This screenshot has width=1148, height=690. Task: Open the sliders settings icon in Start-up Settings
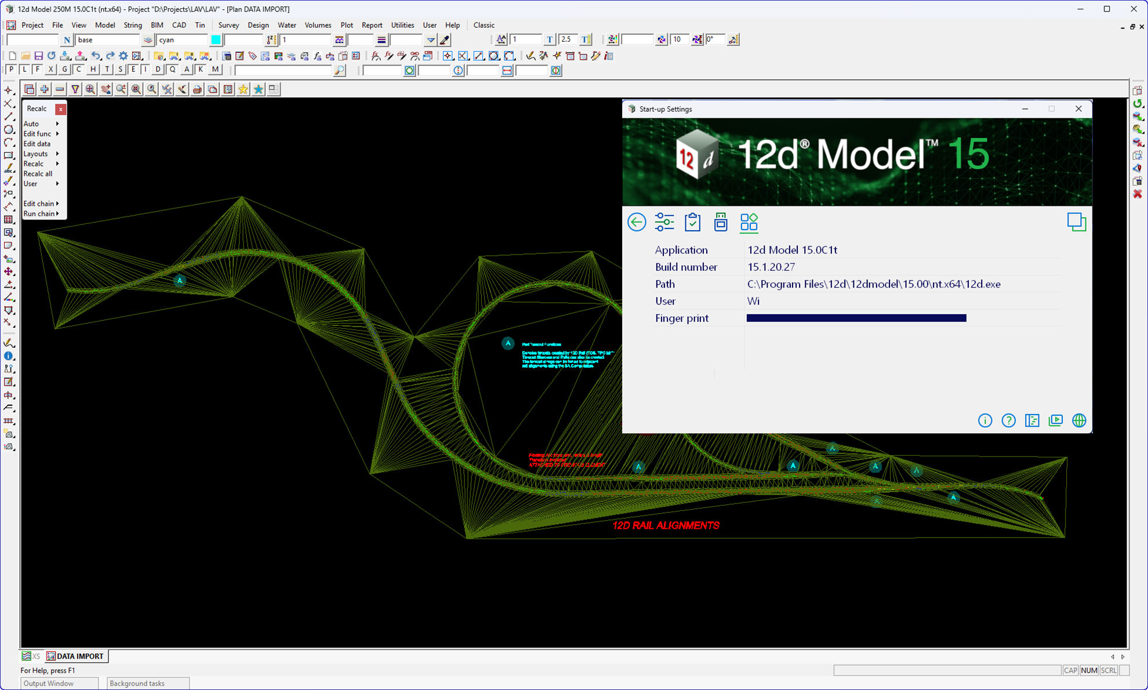point(664,222)
